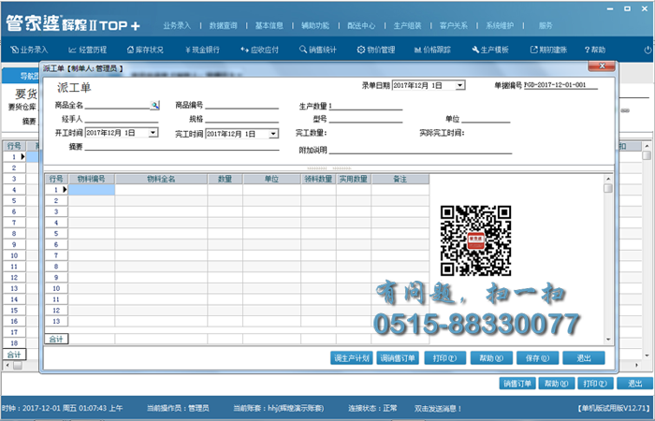Open the 辅助功能 menu
The width and height of the screenshot is (655, 421).
click(x=315, y=25)
